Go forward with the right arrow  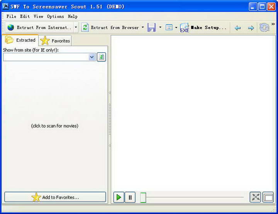[251, 28]
